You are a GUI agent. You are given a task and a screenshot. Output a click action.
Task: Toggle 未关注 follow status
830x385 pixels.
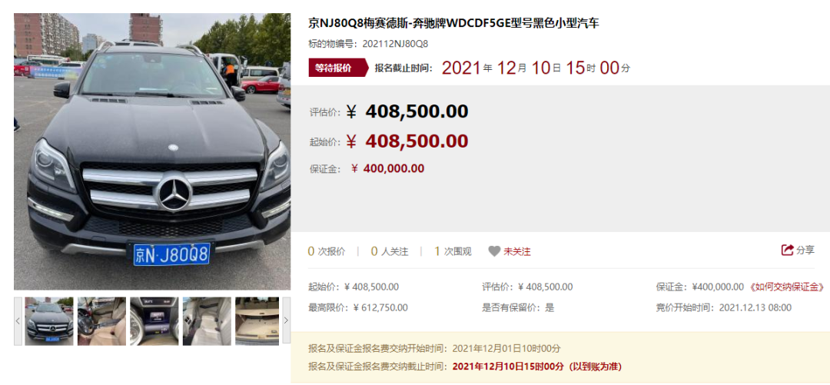coord(516,251)
